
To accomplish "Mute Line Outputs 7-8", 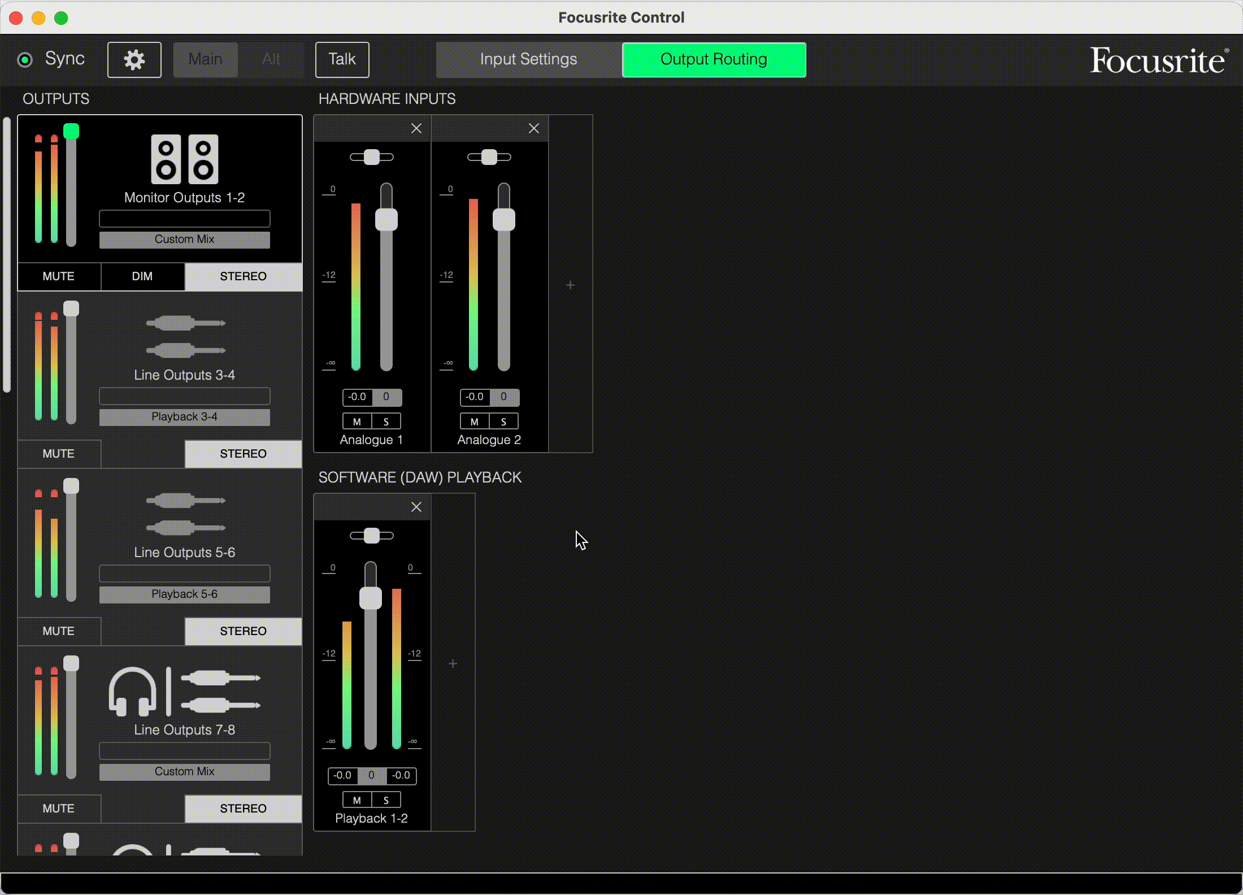I will click(x=59, y=809).
